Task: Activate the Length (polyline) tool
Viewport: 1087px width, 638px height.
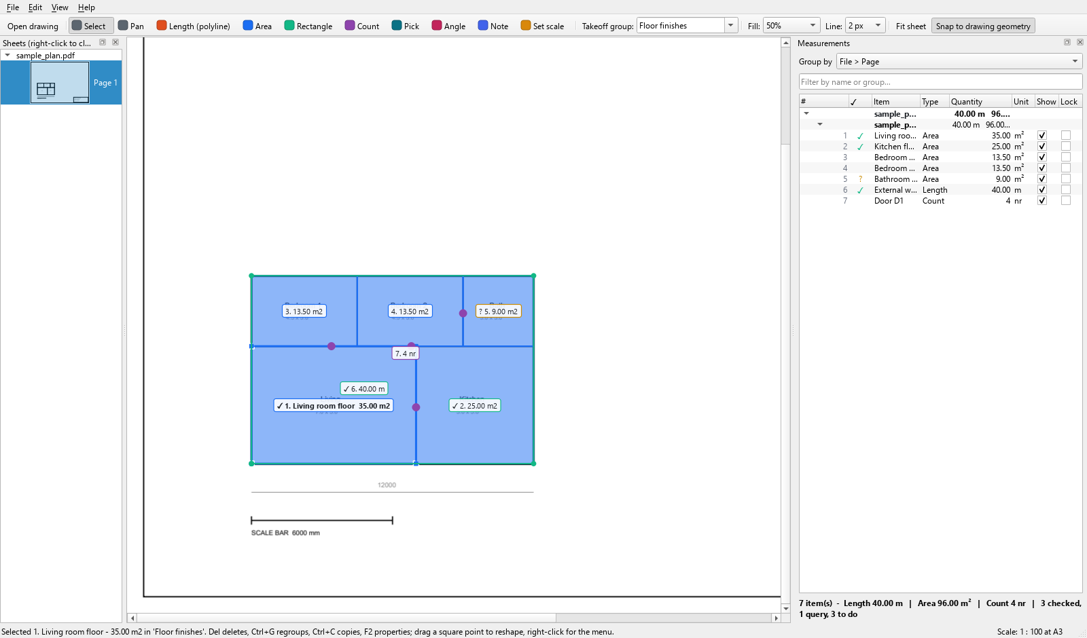Action: [x=193, y=26]
